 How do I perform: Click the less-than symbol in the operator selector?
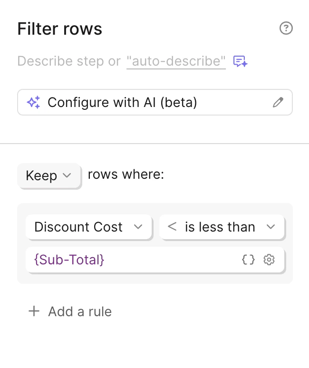click(172, 227)
